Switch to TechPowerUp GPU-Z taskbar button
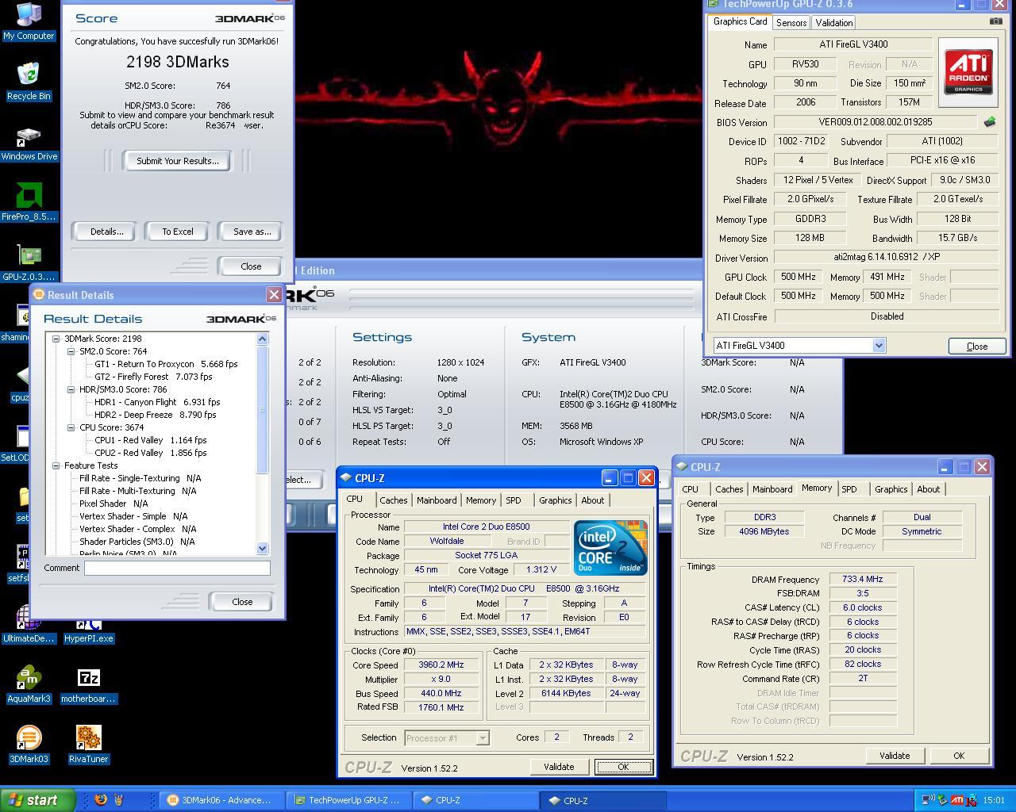The image size is (1016, 812). point(348,800)
